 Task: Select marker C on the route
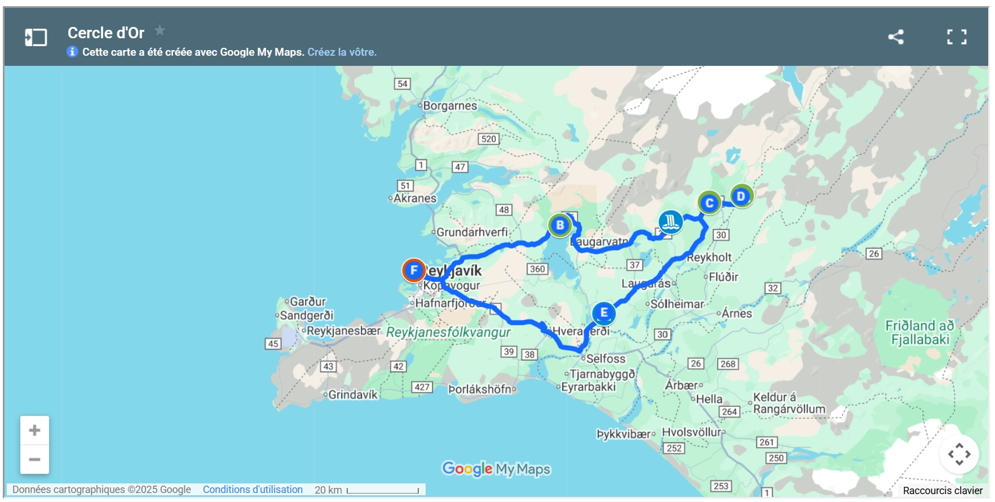tap(709, 203)
